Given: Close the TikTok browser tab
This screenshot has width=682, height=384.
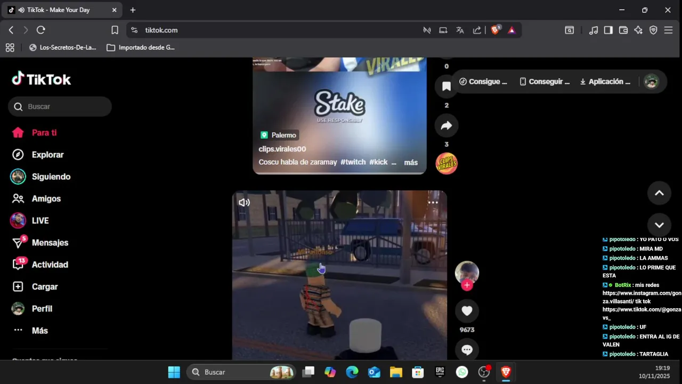Looking at the screenshot, I should 114,10.
